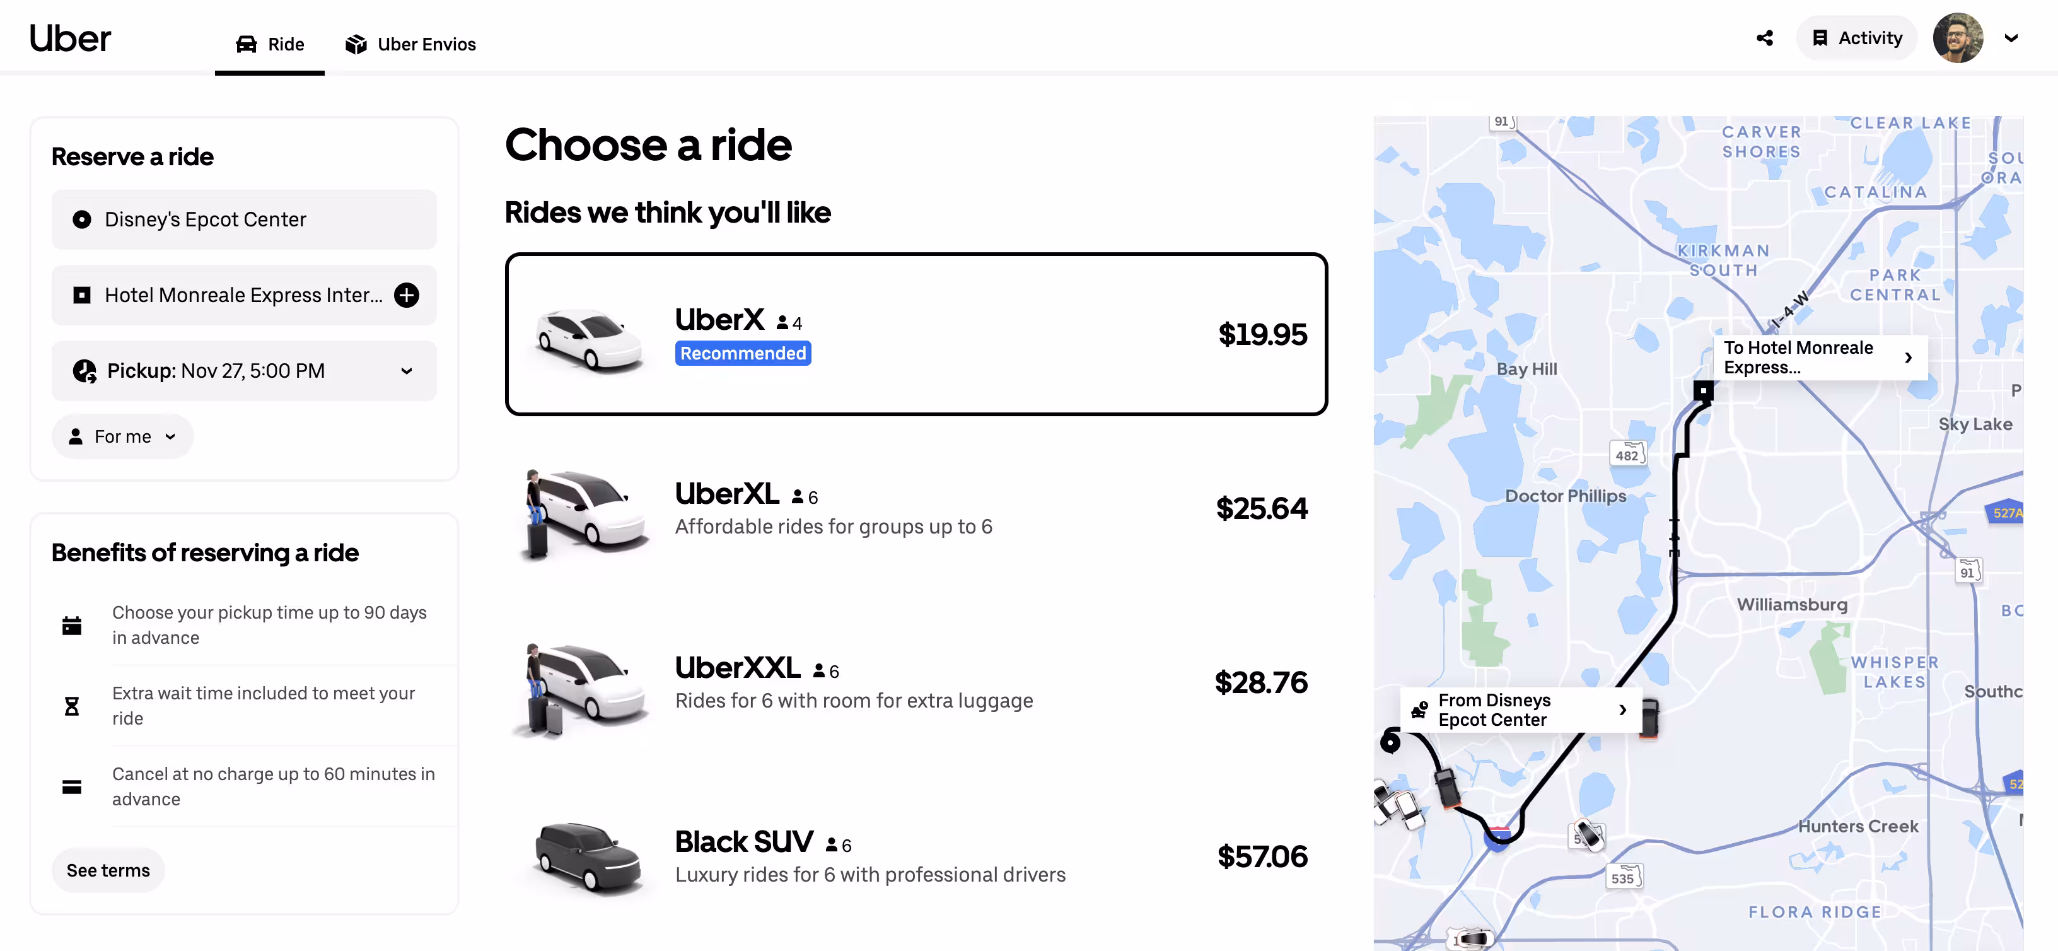This screenshot has width=2058, height=951.
Task: Click the black destination square marker on the map
Action: (1703, 391)
